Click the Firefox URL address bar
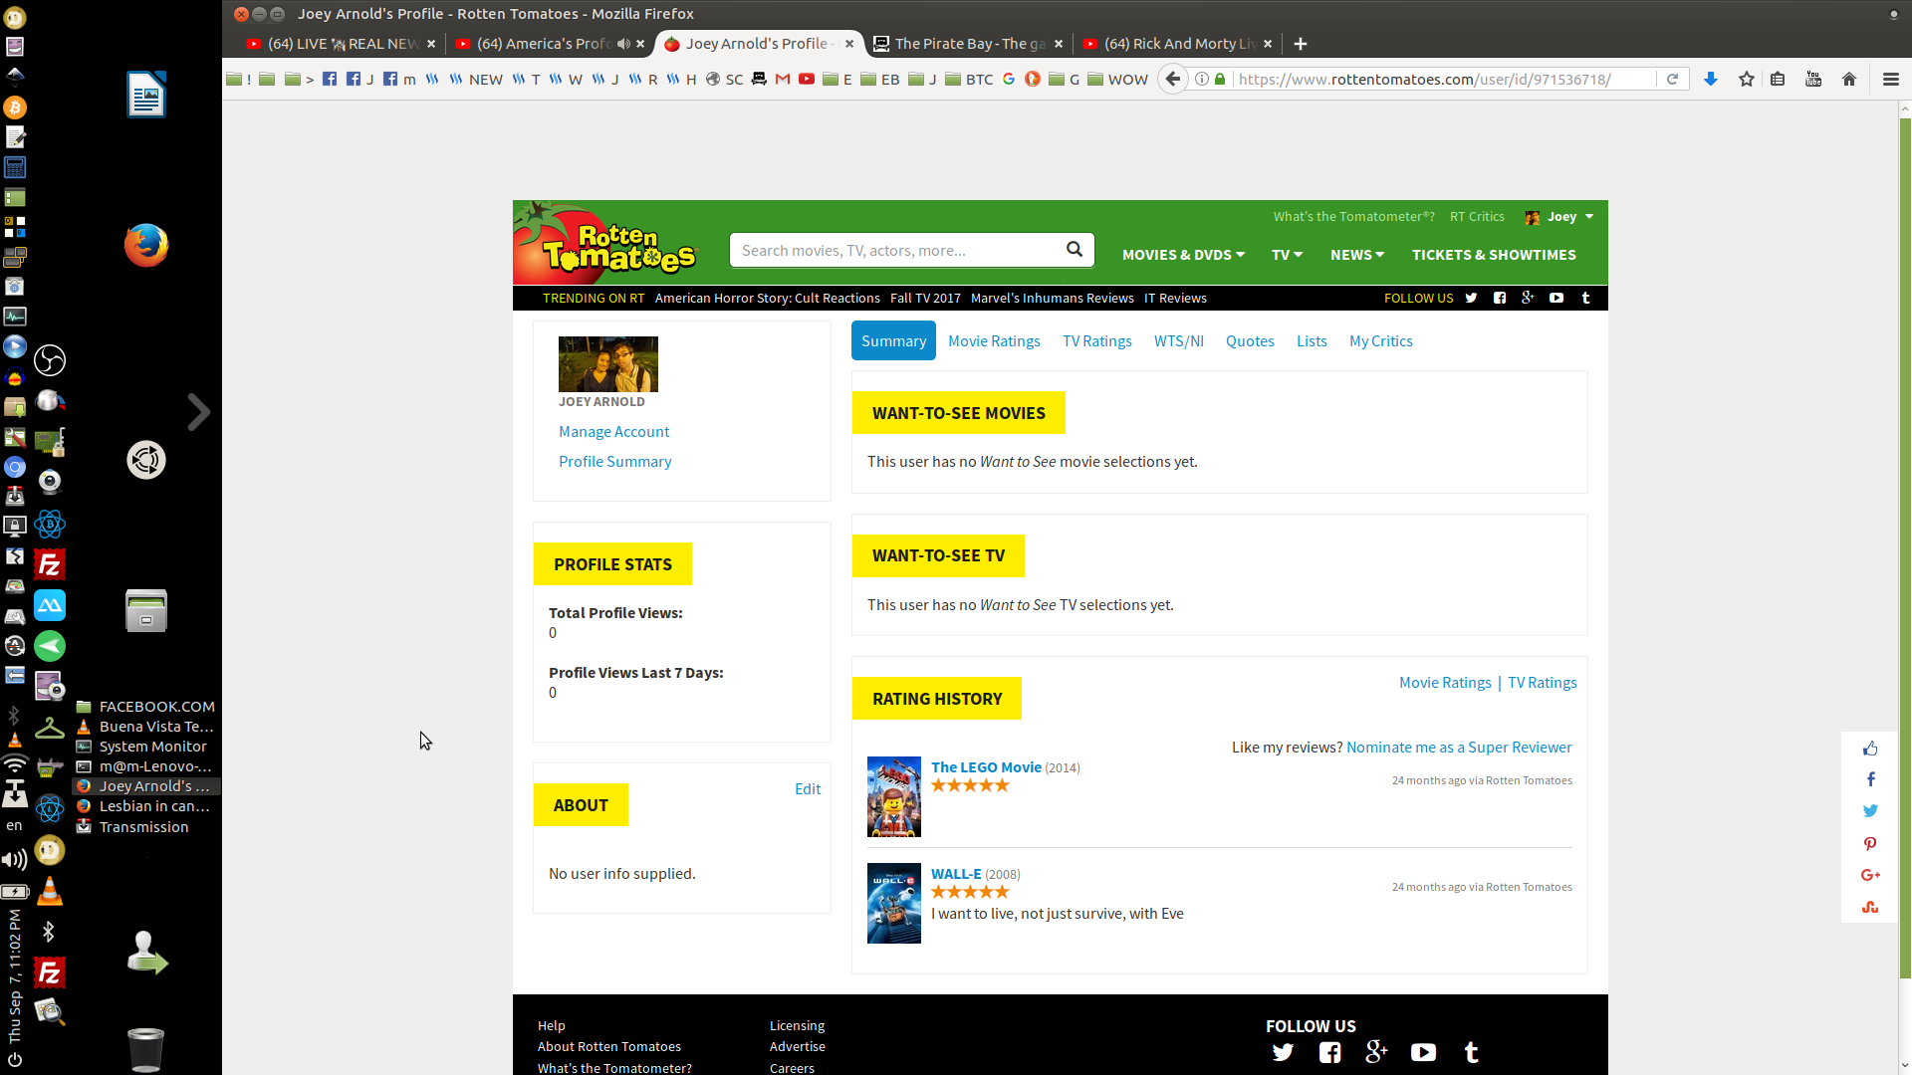 (1444, 79)
